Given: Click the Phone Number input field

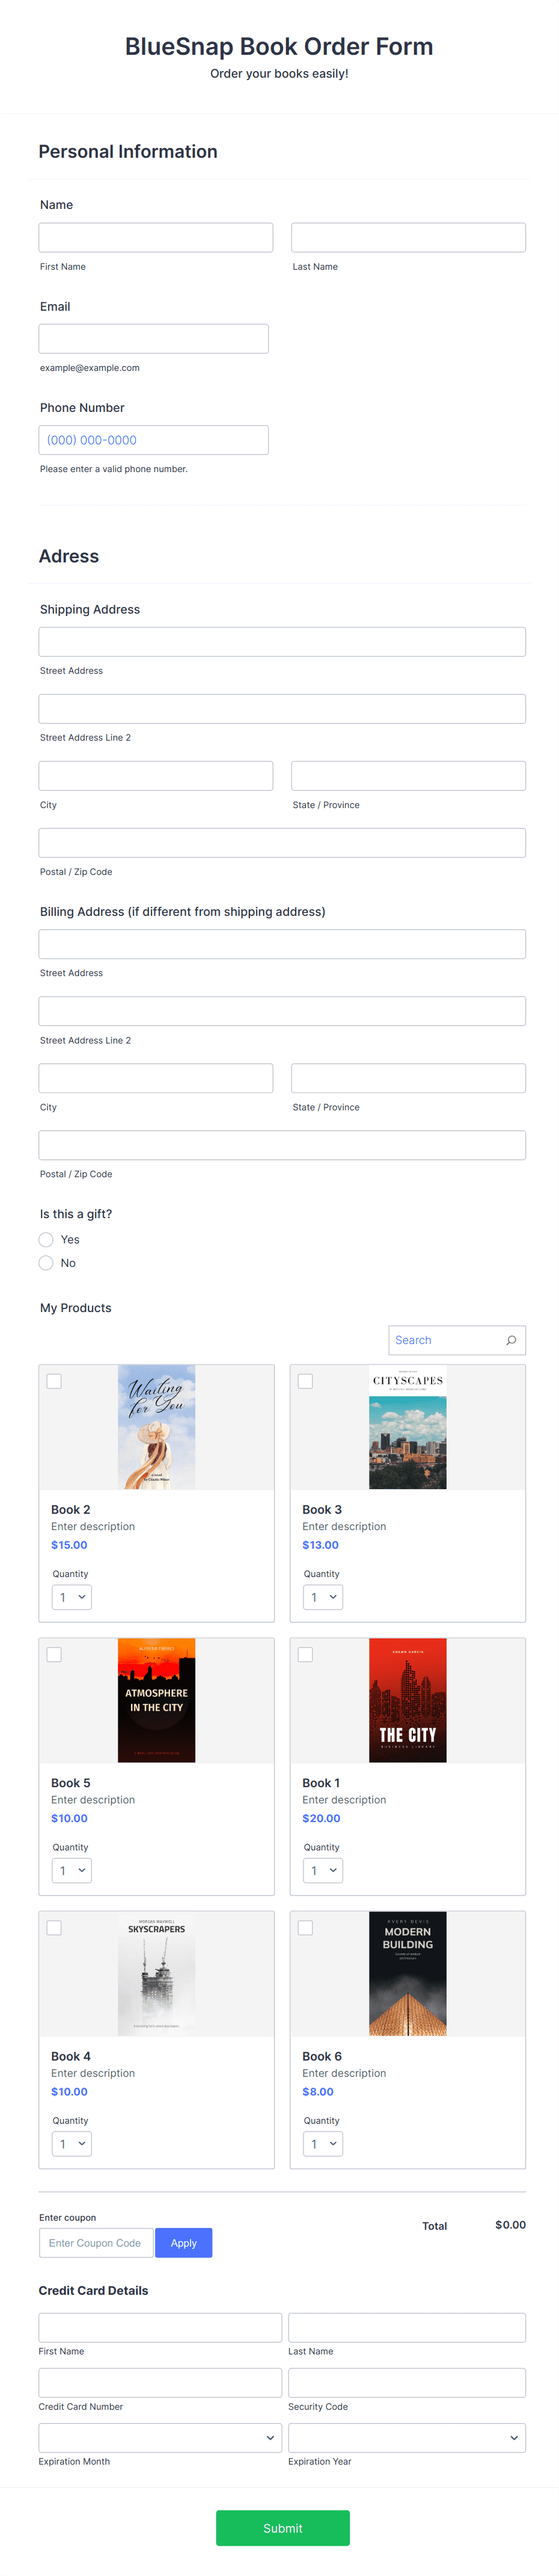Looking at the screenshot, I should (x=153, y=439).
